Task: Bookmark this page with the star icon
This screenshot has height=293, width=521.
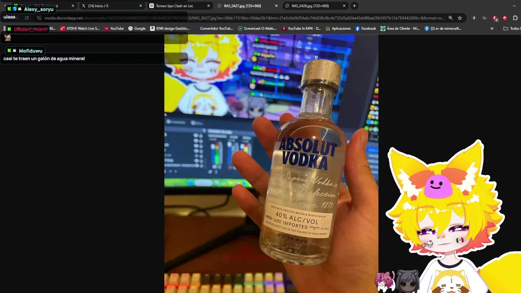Action: pyautogui.click(x=460, y=18)
